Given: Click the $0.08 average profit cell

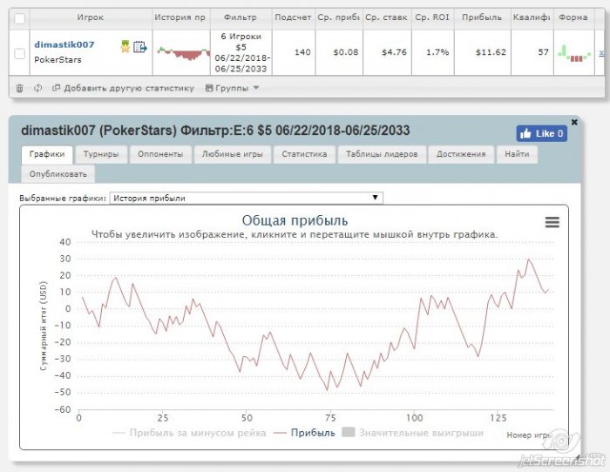Looking at the screenshot, I should pos(339,52).
